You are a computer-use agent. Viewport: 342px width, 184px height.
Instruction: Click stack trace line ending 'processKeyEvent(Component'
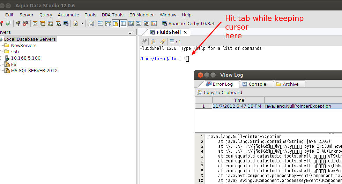point(280,176)
